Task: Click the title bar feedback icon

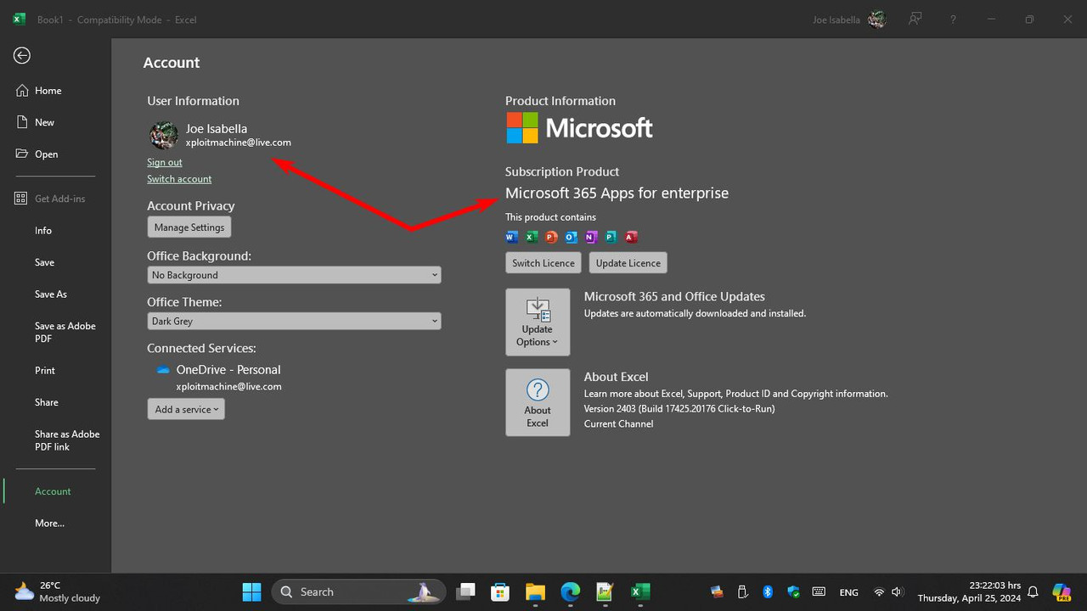Action: click(x=915, y=19)
